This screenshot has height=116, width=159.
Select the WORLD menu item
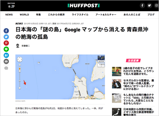point(24,15)
